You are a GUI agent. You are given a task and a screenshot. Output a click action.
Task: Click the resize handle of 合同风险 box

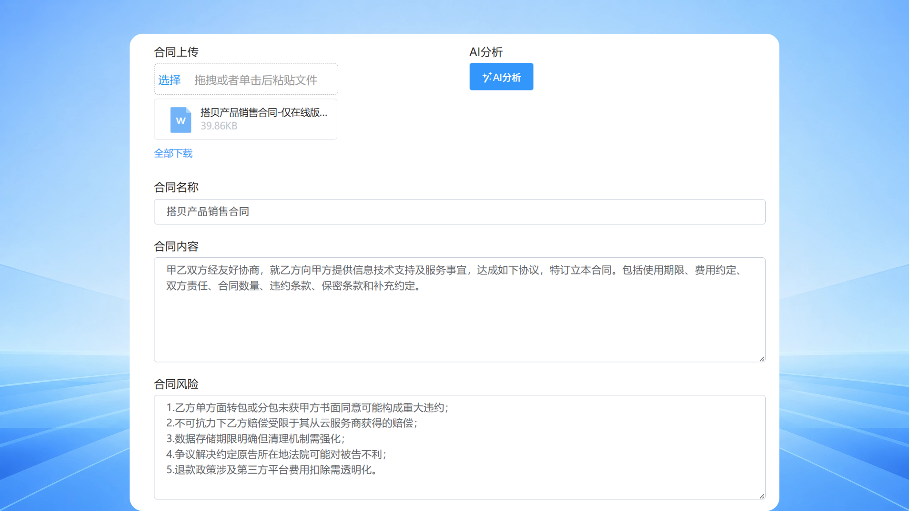[x=762, y=496]
